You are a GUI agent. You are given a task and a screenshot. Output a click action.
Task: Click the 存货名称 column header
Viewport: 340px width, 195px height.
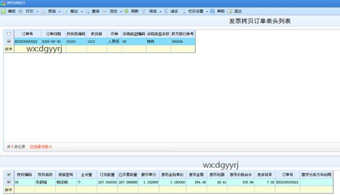pos(45,175)
